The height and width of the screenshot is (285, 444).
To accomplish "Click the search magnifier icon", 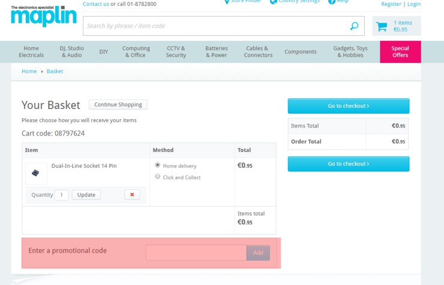I will pos(354,26).
